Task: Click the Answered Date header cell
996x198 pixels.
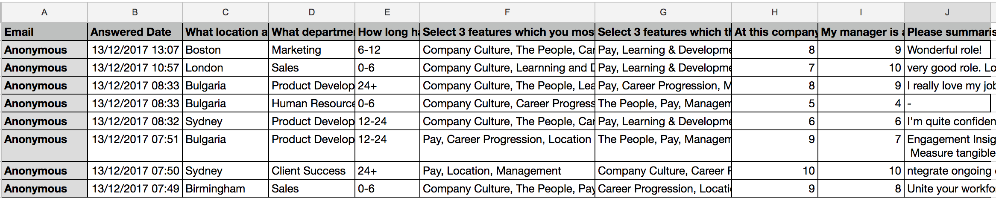Action: (x=135, y=32)
